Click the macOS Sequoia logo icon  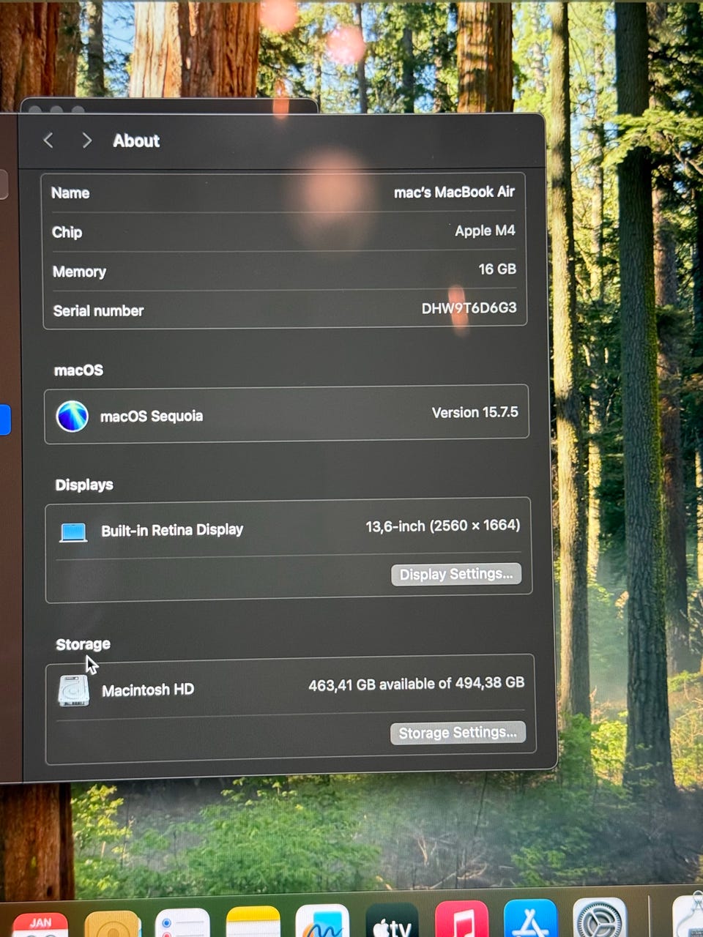point(72,417)
